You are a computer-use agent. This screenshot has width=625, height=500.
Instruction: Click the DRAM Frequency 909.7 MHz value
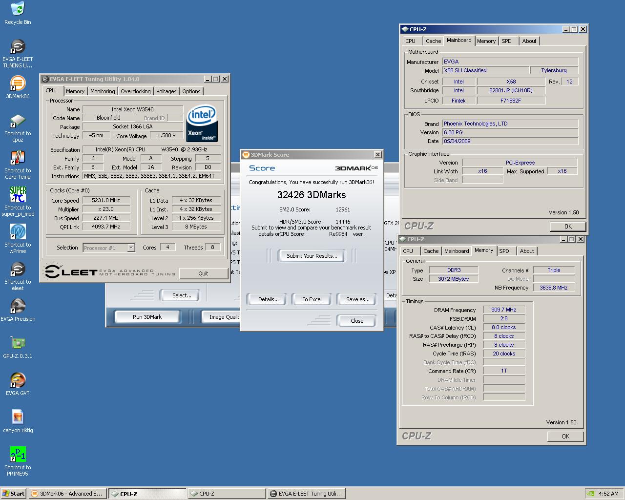click(504, 310)
